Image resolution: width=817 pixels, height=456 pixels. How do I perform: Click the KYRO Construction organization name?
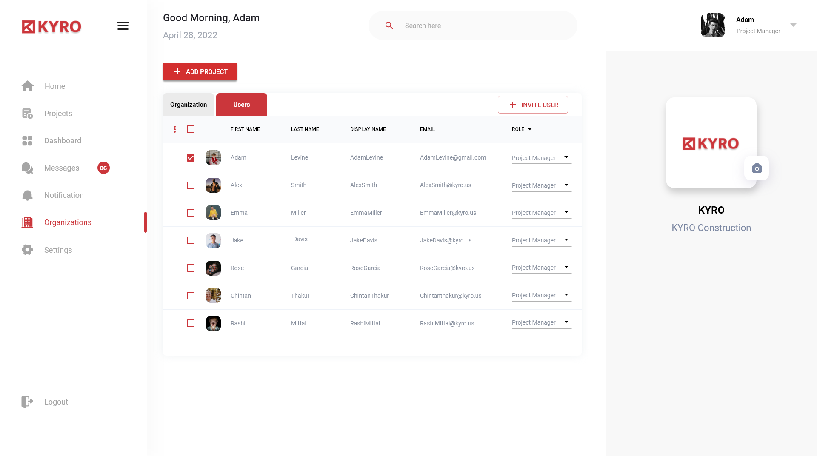tap(711, 228)
